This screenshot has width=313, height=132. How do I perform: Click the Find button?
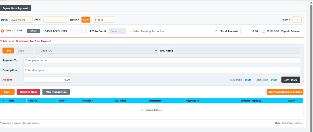[8, 51]
